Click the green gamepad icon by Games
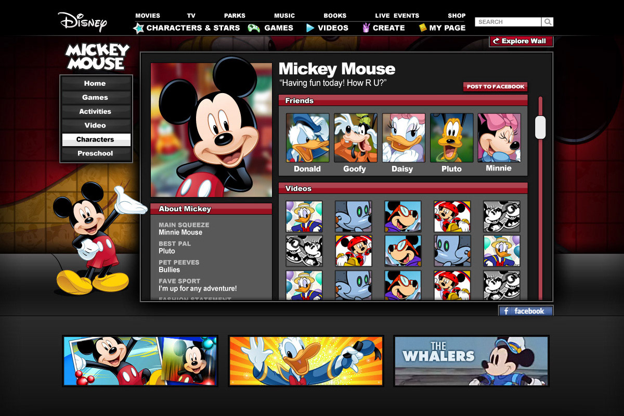This screenshot has width=624, height=416. coord(254,28)
